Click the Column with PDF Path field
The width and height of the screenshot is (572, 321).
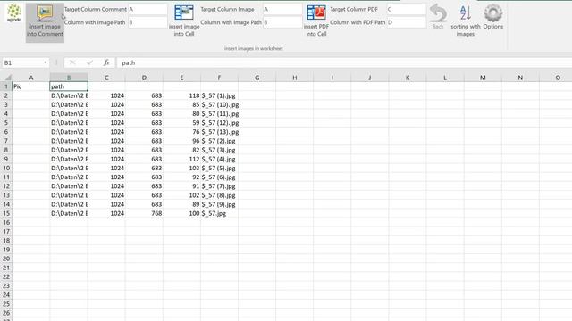407,22
